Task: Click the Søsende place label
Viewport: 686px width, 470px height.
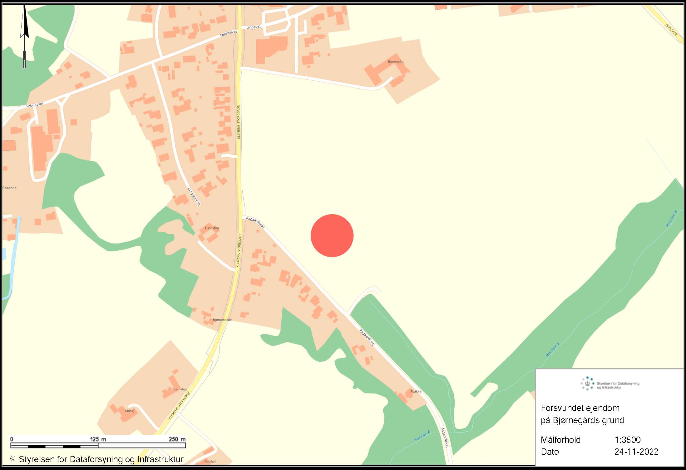Action: (9, 188)
